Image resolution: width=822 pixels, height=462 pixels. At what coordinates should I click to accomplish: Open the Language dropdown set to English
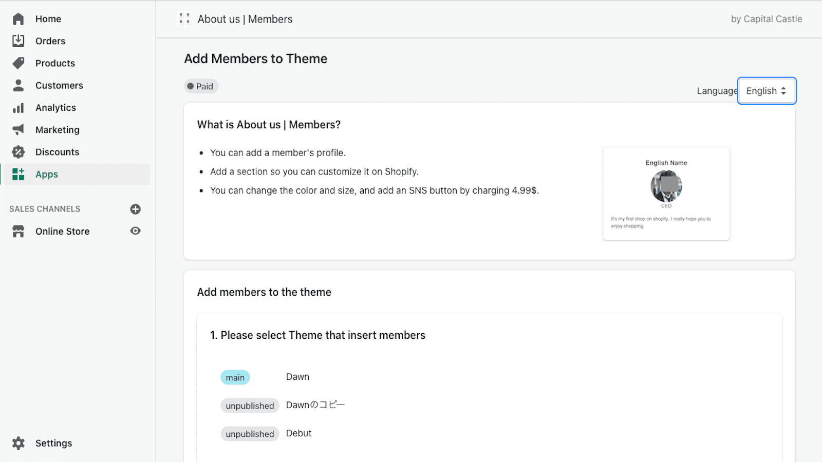[766, 91]
